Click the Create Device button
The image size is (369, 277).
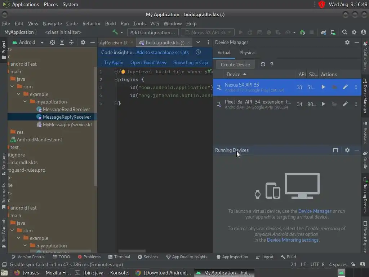(235, 65)
